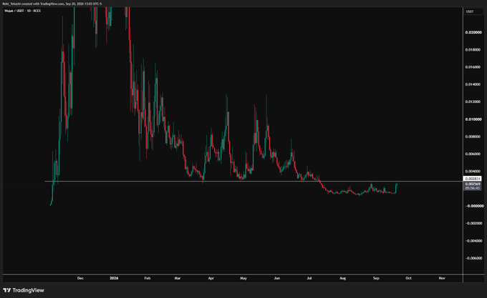This screenshot has width=487, height=298.
Task: Click the -0.006000 price axis label
Action: coord(474,258)
